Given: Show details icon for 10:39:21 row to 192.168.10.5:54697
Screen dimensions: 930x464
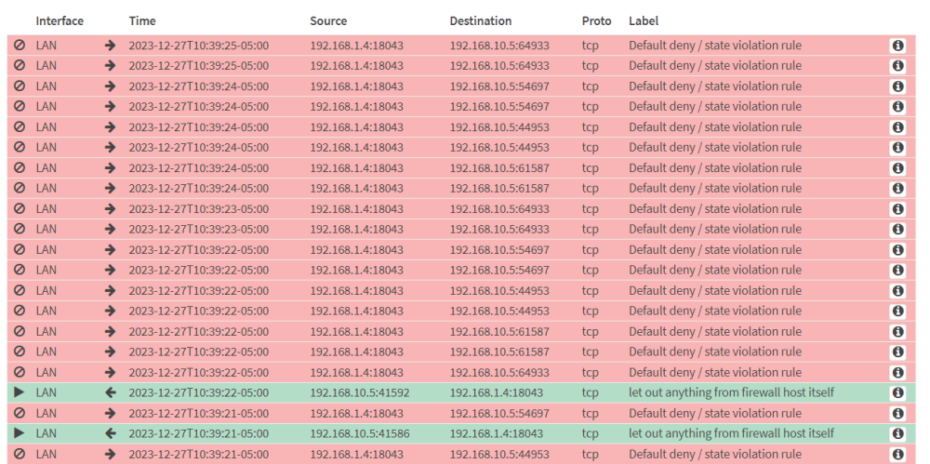Looking at the screenshot, I should (x=897, y=413).
